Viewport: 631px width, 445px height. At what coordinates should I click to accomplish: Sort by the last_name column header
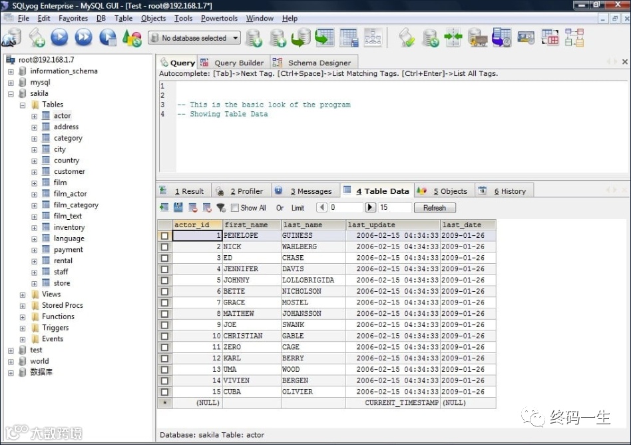[313, 224]
